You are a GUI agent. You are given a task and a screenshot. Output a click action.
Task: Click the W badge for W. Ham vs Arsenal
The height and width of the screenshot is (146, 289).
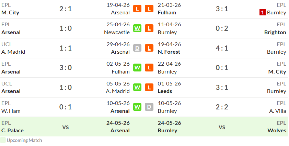(137, 107)
